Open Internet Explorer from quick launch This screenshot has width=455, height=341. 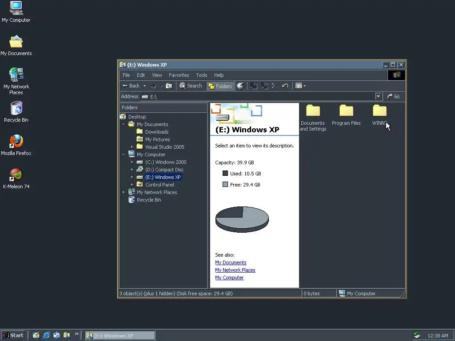coord(46,335)
